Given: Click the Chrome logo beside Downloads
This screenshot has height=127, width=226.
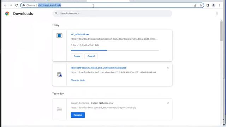Looking at the screenshot, I should pos(7,13).
